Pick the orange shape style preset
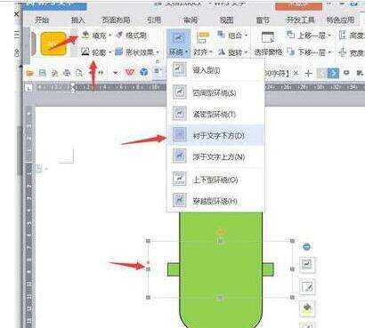Viewport: 365px width, 328px height. [x=53, y=44]
